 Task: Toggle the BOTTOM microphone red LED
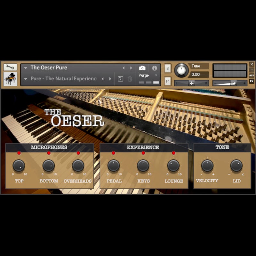49,153
